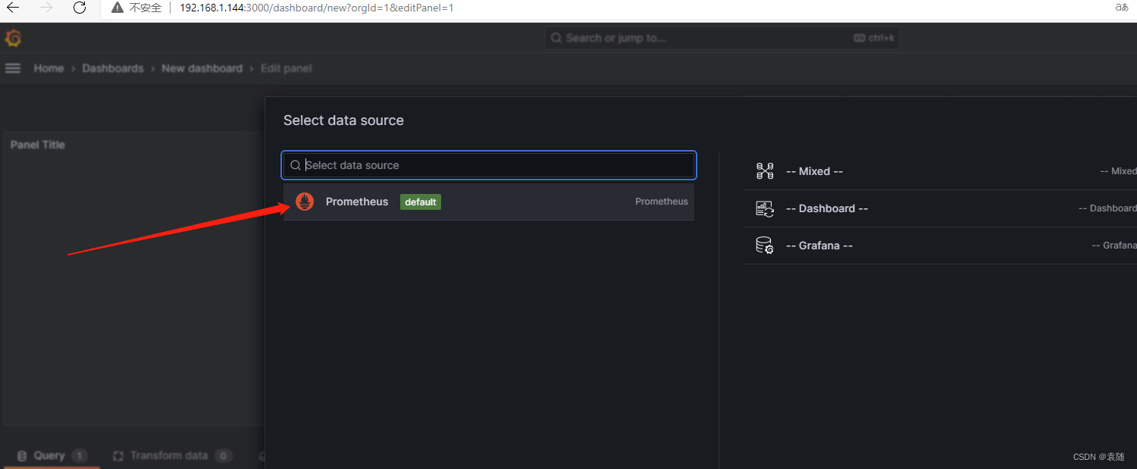This screenshot has width=1137, height=469.
Task: Open the hamburger navigation menu
Action: coord(12,68)
